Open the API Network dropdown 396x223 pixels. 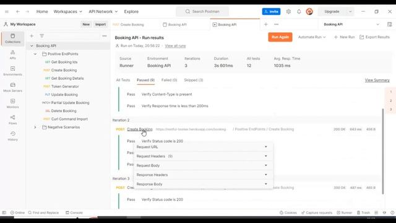pos(103,12)
